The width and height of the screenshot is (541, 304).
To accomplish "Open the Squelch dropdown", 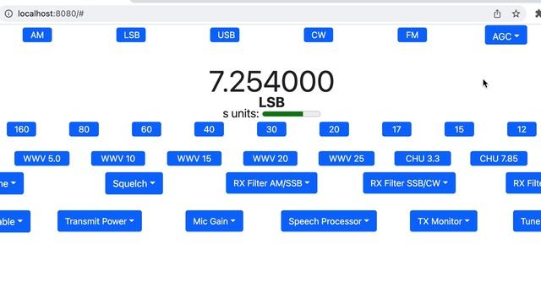I will (x=134, y=183).
